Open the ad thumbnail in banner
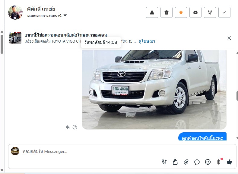This screenshot has height=174, width=238. (15, 38)
